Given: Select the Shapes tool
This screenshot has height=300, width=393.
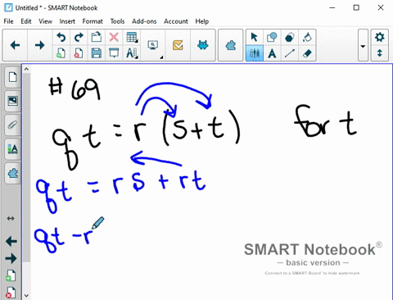Looking at the screenshot, I should pos(272,37).
